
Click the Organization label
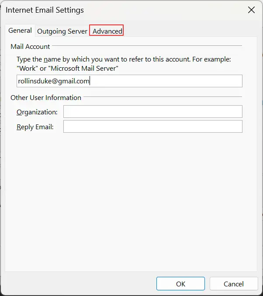coord(37,112)
